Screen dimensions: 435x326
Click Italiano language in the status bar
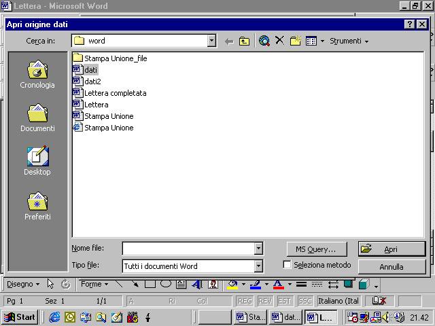click(338, 301)
